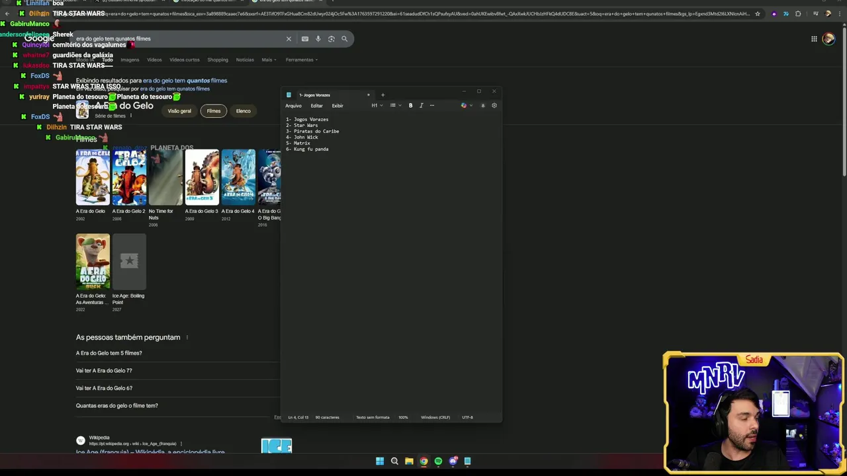
Task: Expand 'A Era do Gelo tem 5 filmes?' question
Action: (x=178, y=353)
